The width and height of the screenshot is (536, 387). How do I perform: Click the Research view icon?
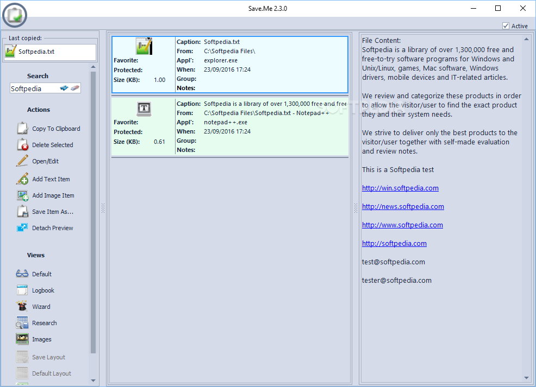coord(22,322)
